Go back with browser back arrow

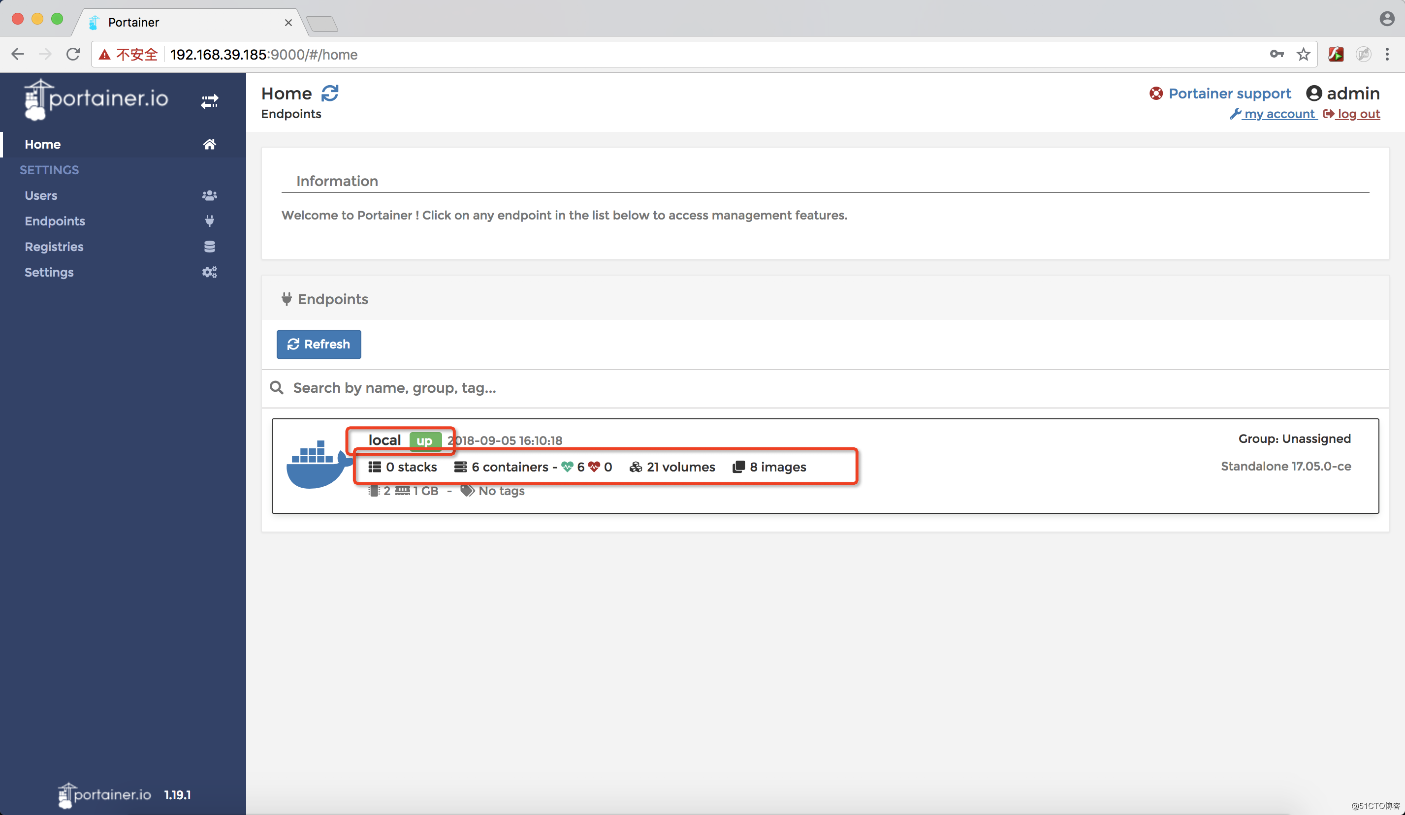click(18, 55)
